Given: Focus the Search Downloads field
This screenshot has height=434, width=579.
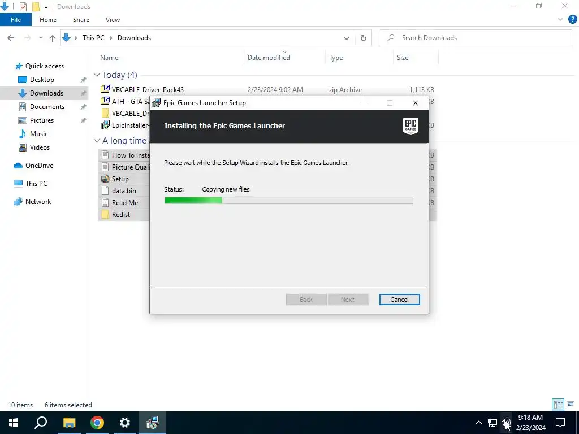Looking at the screenshot, I should point(476,38).
